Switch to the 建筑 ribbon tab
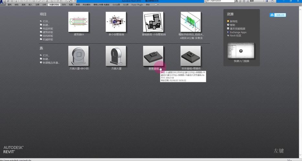Viewport: 302px width, 161px height. click(10, 5)
